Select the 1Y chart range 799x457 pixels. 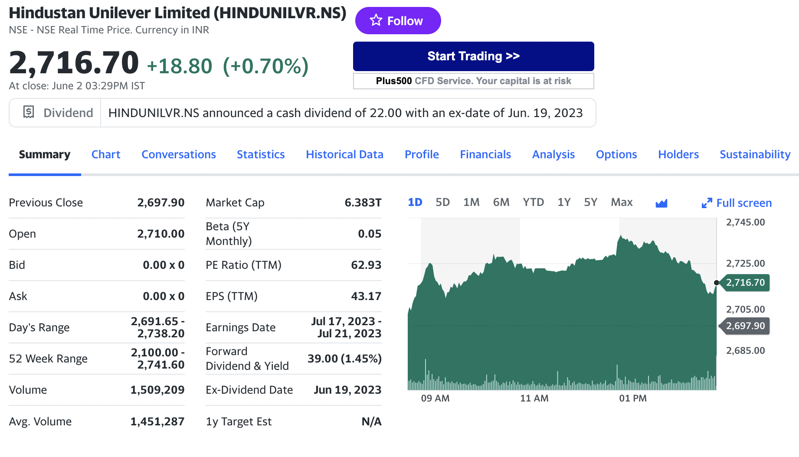click(564, 202)
